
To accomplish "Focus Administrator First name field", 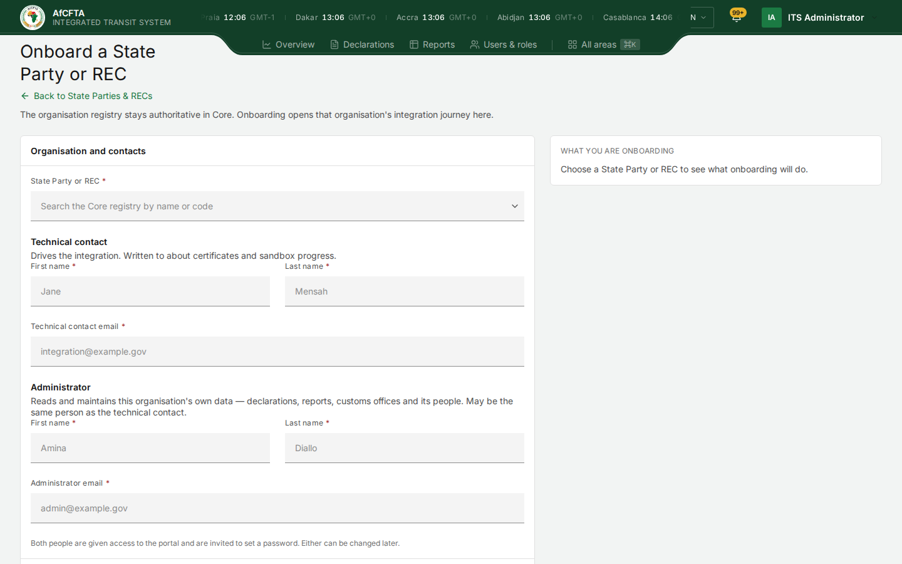I will pyautogui.click(x=150, y=448).
